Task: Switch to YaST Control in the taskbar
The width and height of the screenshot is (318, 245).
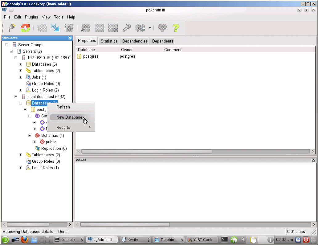Action: [x=202, y=240]
